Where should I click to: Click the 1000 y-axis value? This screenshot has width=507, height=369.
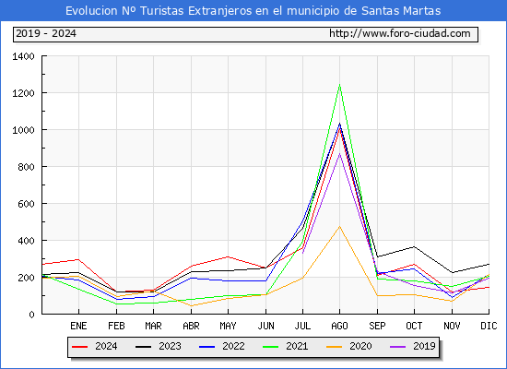[x=23, y=130]
